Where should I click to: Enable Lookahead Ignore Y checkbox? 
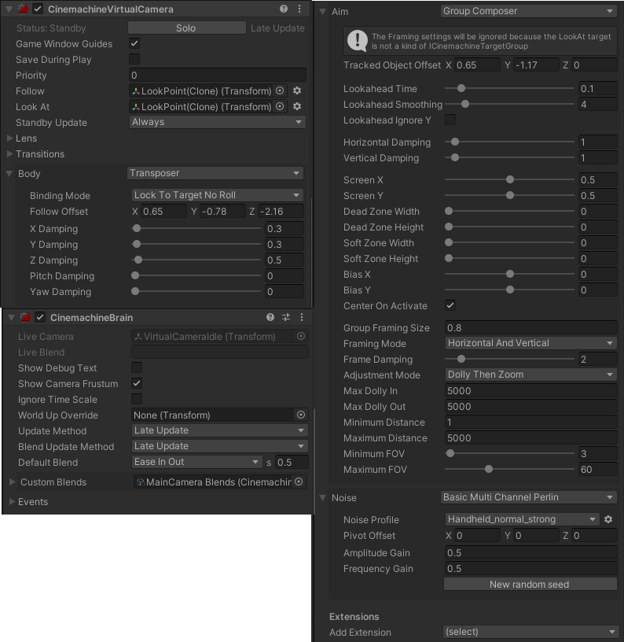coord(450,120)
